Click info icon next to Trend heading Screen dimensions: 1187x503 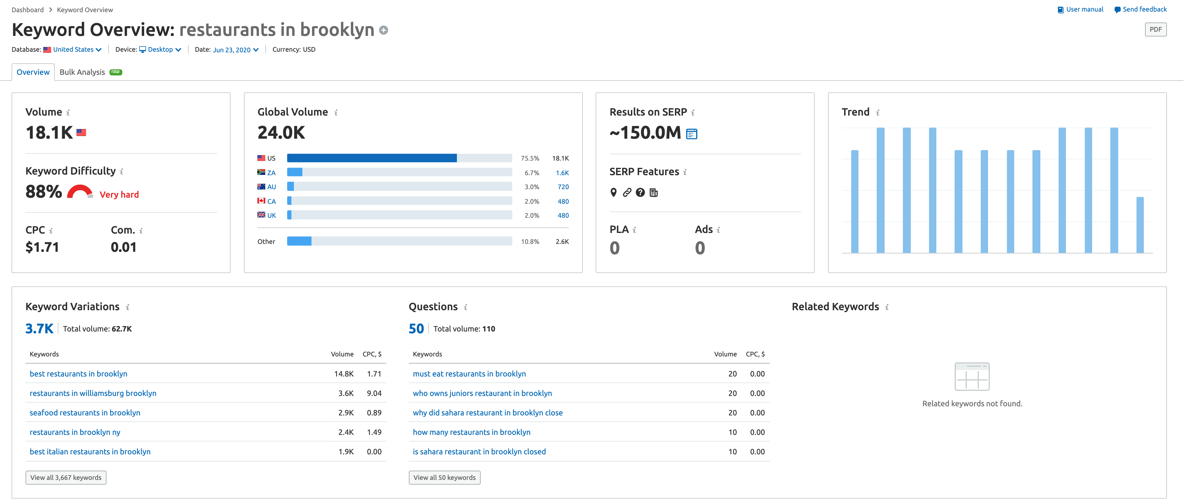[878, 113]
